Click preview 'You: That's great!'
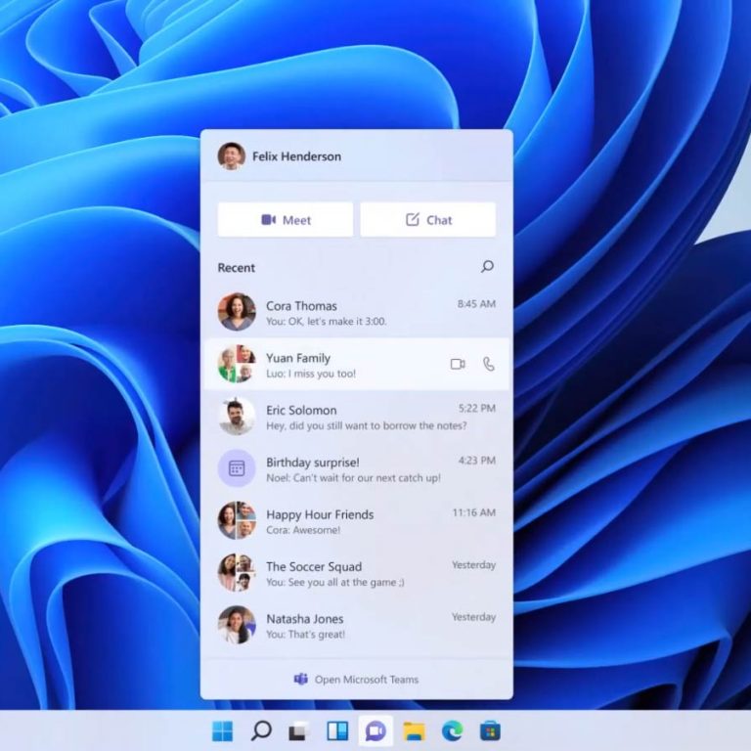 coord(305,635)
